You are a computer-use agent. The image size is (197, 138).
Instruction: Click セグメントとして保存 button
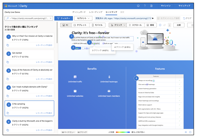click(168, 18)
